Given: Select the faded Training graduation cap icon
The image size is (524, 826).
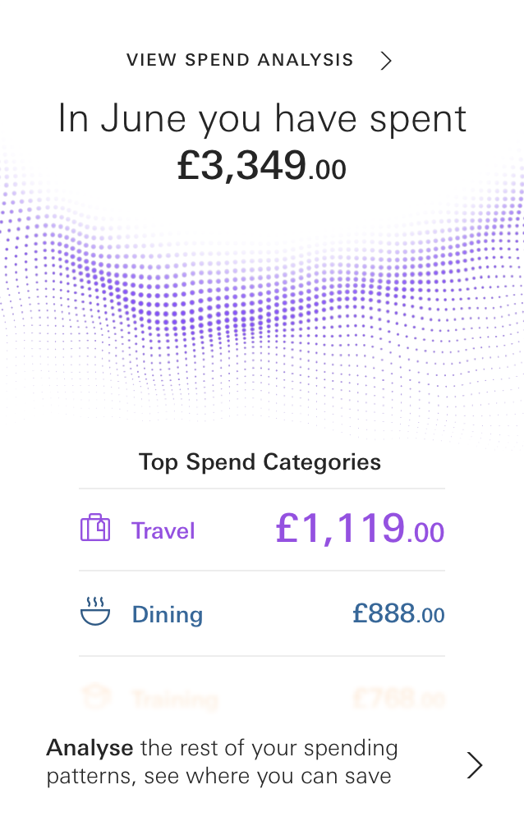Looking at the screenshot, I should click(x=94, y=698).
